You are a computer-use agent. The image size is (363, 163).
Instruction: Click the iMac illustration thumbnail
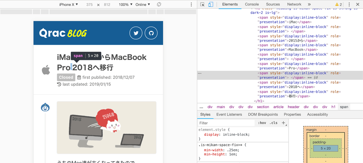click(x=106, y=127)
